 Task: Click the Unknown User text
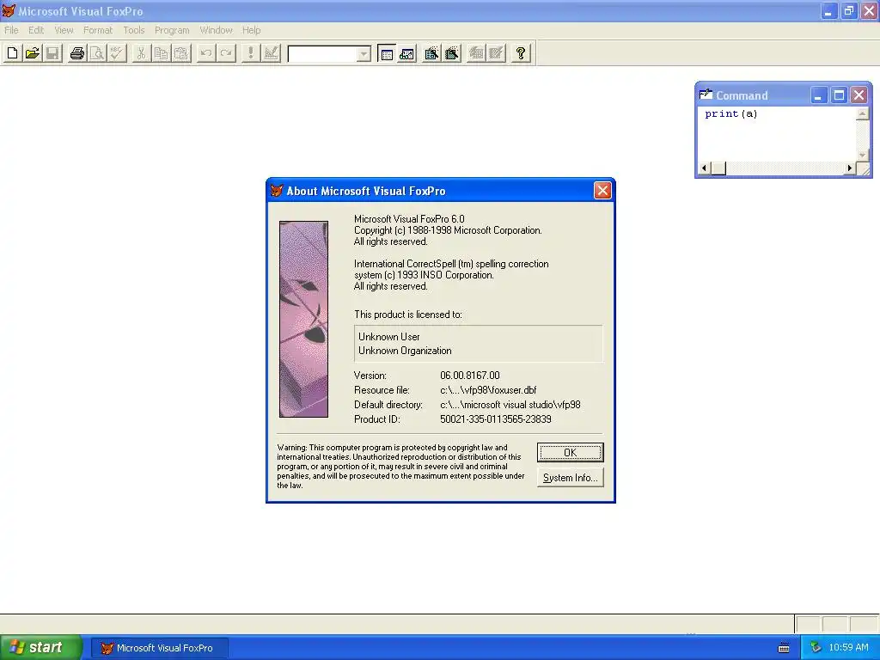389,337
